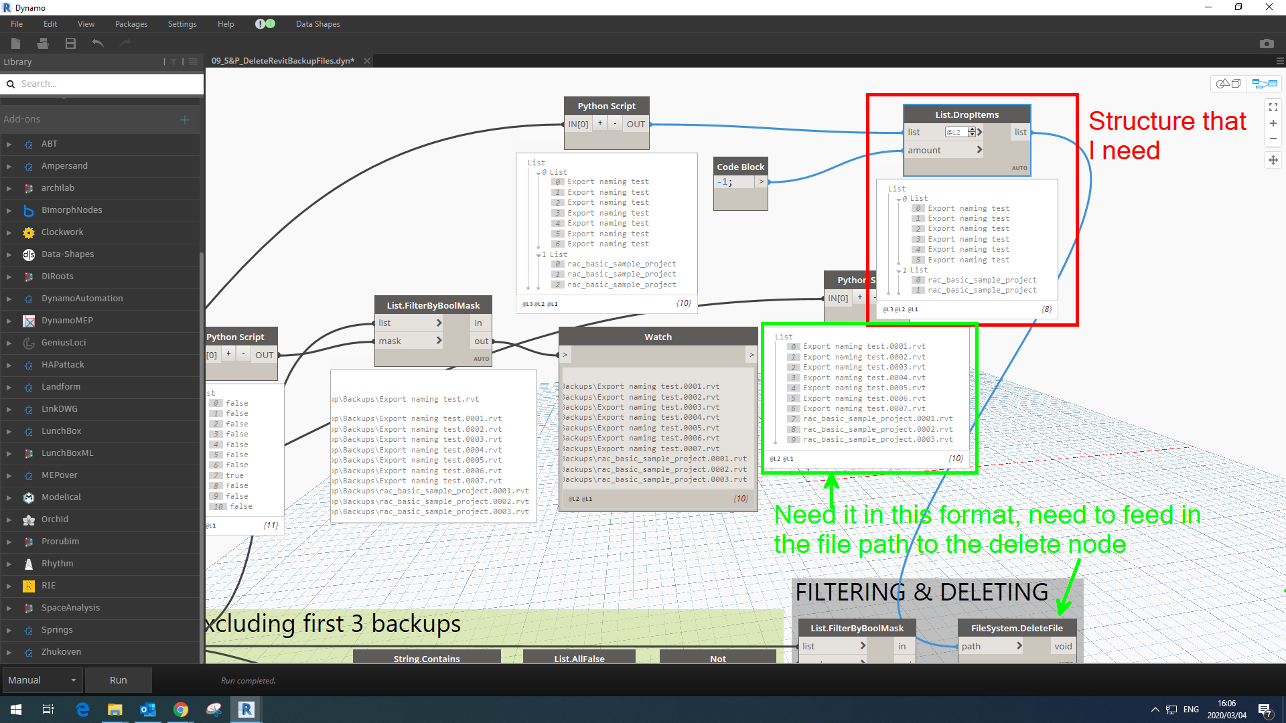Open the amount port chevron on List.DropItems
Image resolution: width=1286 pixels, height=723 pixels.
tap(979, 150)
